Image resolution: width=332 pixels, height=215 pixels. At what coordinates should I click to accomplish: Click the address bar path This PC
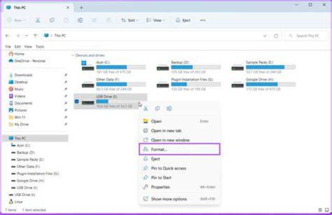tap(60, 36)
